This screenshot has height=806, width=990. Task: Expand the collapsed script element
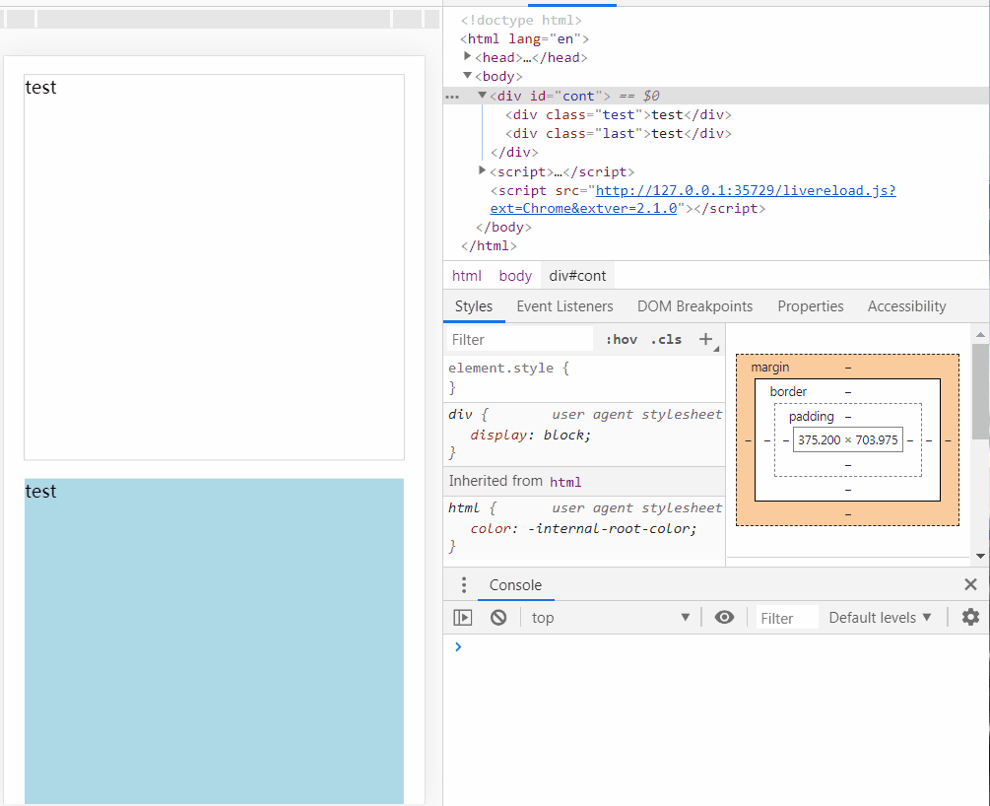point(482,170)
